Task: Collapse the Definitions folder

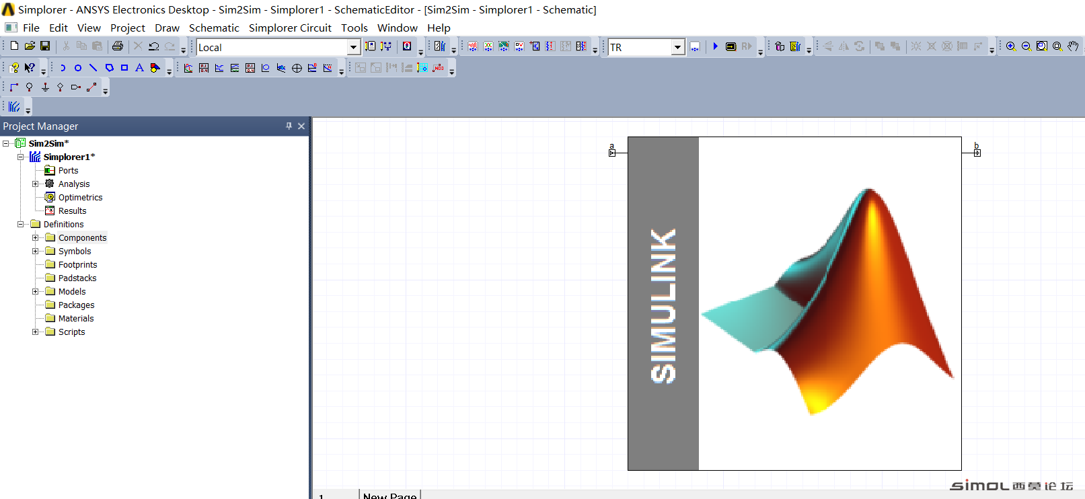Action: pyautogui.click(x=21, y=224)
